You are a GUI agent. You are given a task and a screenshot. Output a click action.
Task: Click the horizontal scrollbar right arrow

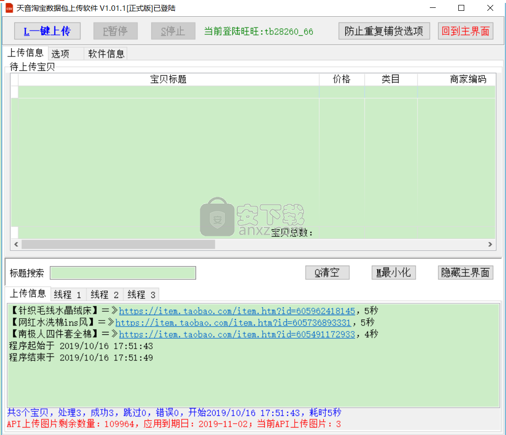(490, 245)
